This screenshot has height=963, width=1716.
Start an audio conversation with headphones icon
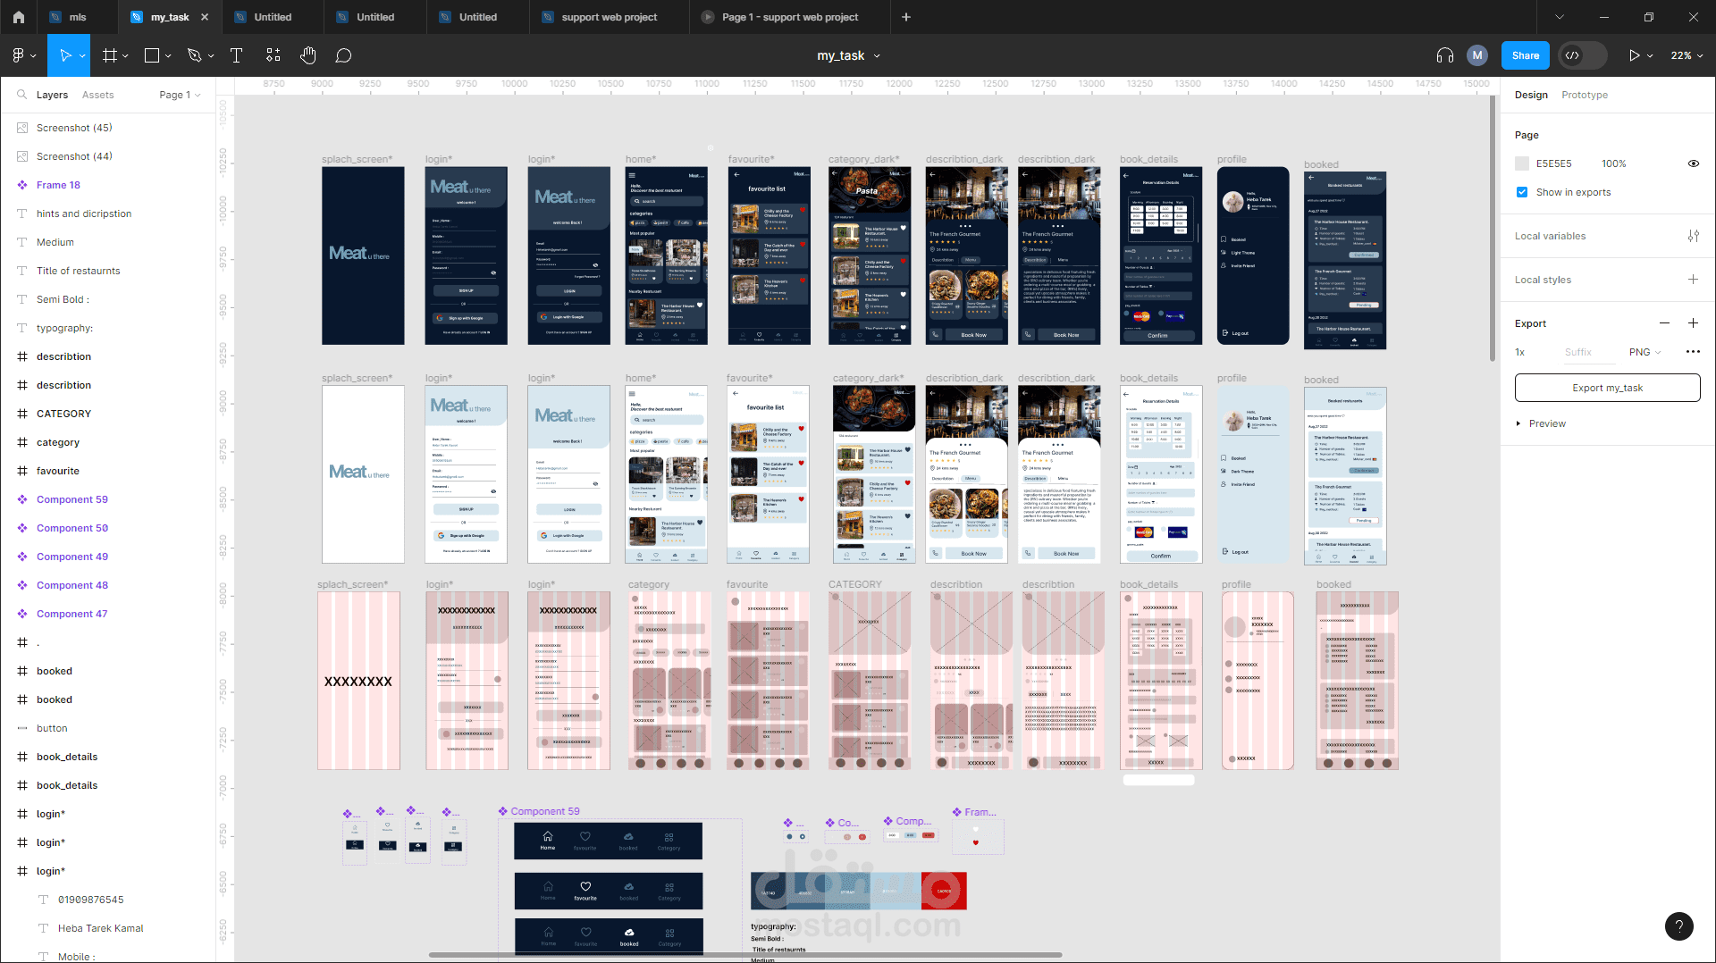click(1444, 55)
